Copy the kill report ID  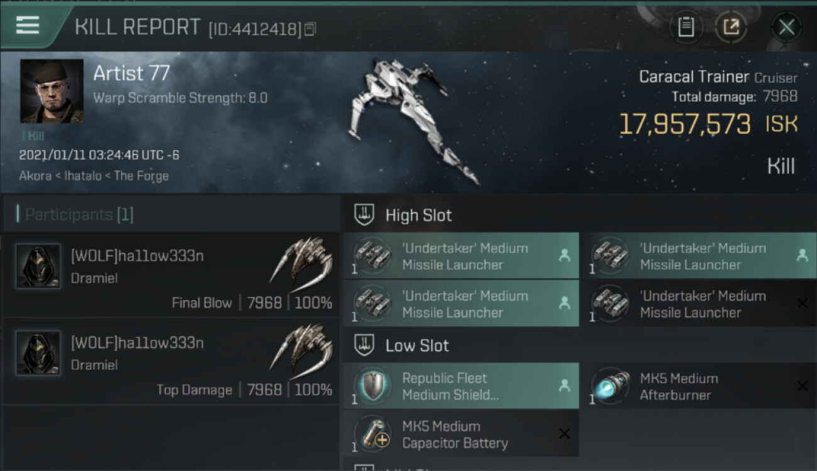(x=310, y=29)
